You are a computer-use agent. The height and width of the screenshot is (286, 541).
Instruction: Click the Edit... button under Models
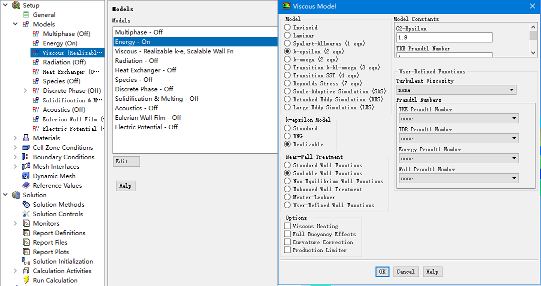[x=126, y=162]
